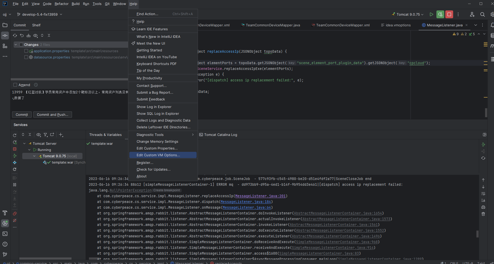The image size is (494, 264).
Task: Switch to the Shelf tab
Action: click(36, 25)
